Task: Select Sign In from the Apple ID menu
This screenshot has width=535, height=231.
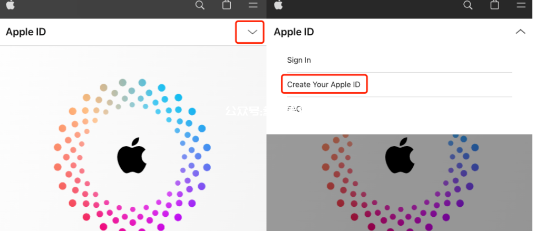Action: pos(299,60)
